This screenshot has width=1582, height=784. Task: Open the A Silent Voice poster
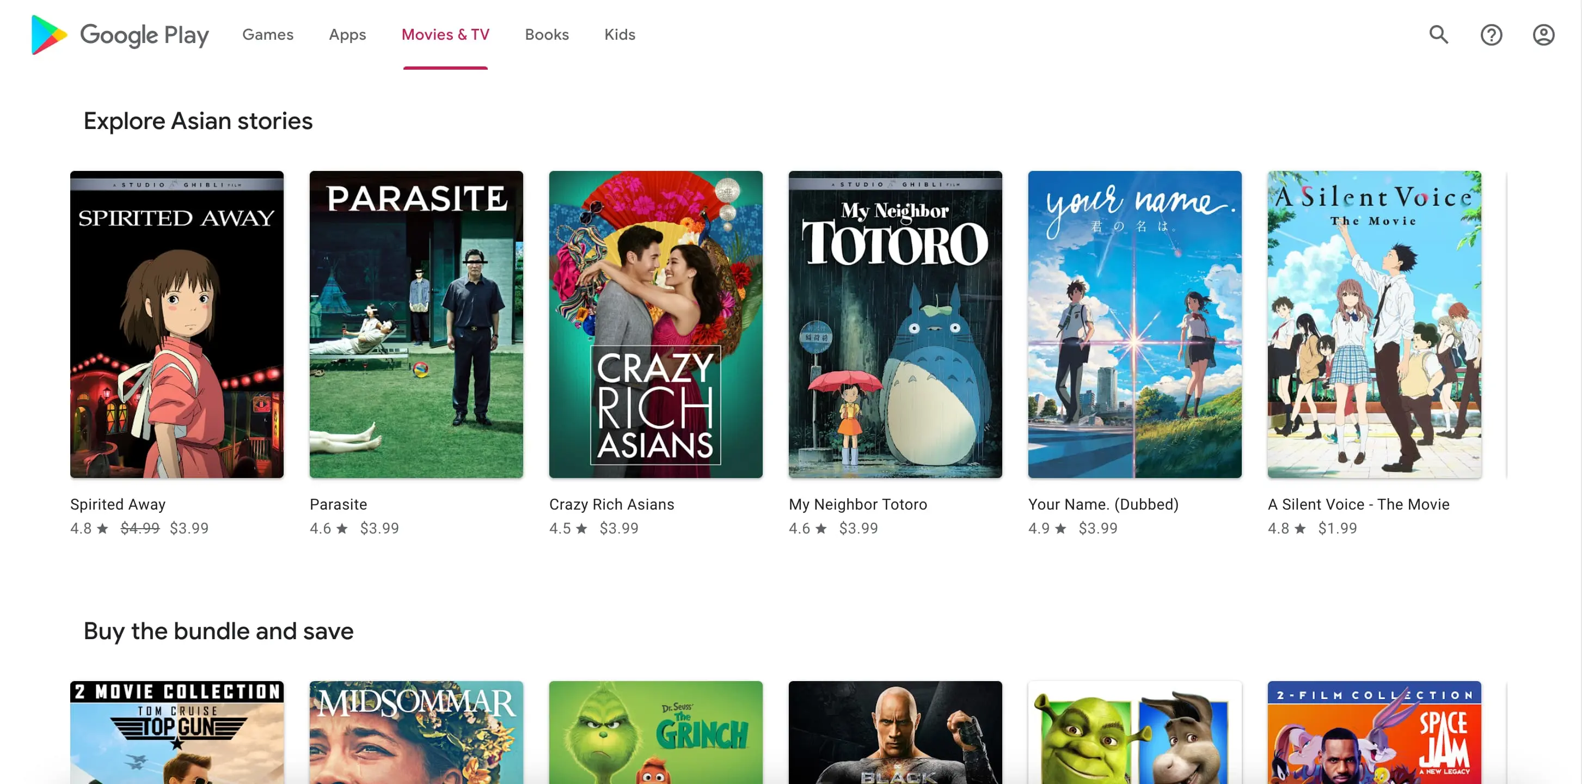click(1375, 324)
